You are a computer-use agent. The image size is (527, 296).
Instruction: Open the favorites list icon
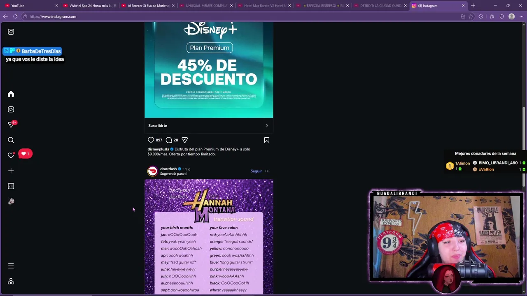click(x=492, y=16)
